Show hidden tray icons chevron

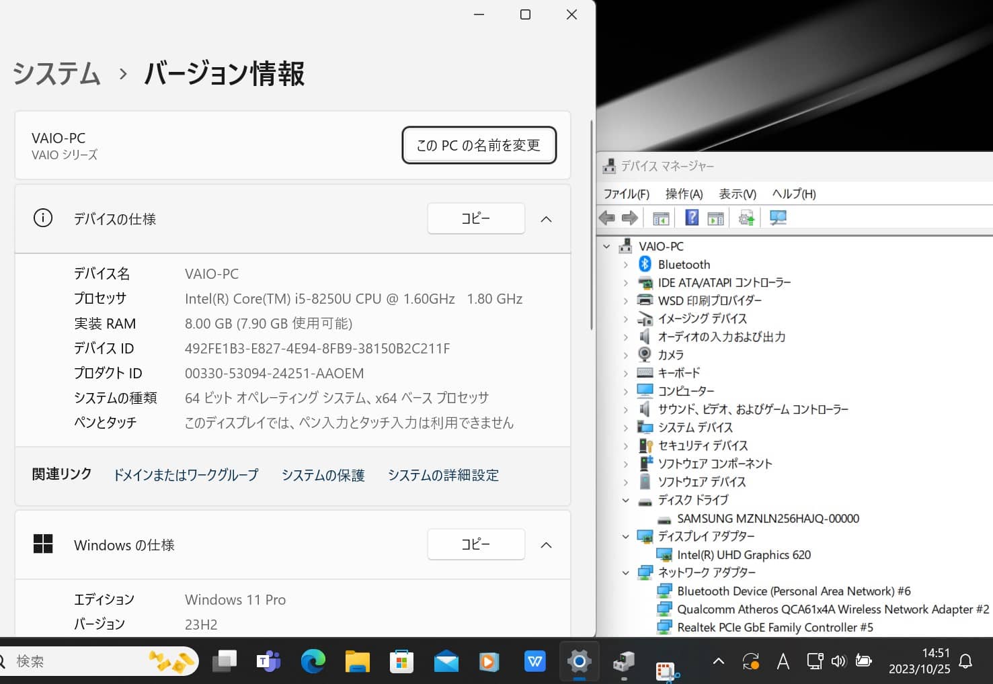click(719, 662)
